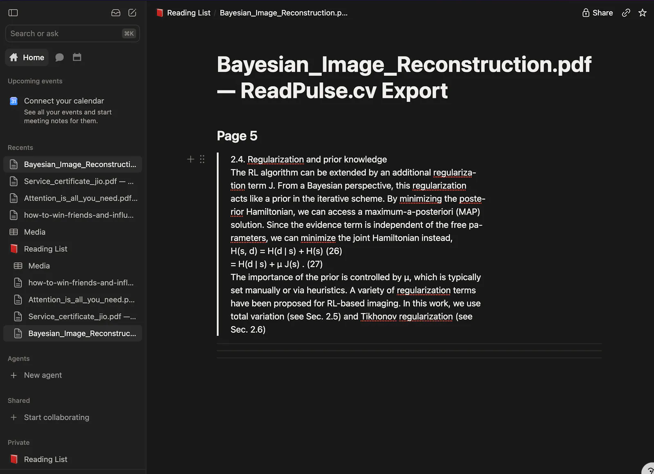Open Attention_is_all_you_need.pdf in Recents
Screen dimensions: 654x474
(x=73, y=198)
